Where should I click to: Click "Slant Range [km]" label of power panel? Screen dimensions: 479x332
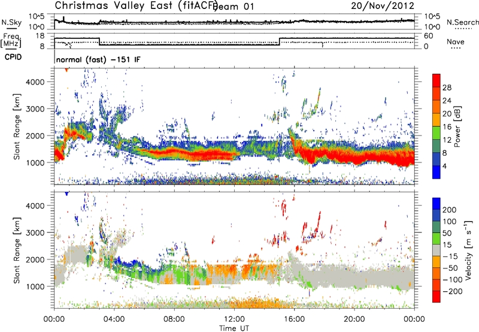[x=17, y=126]
